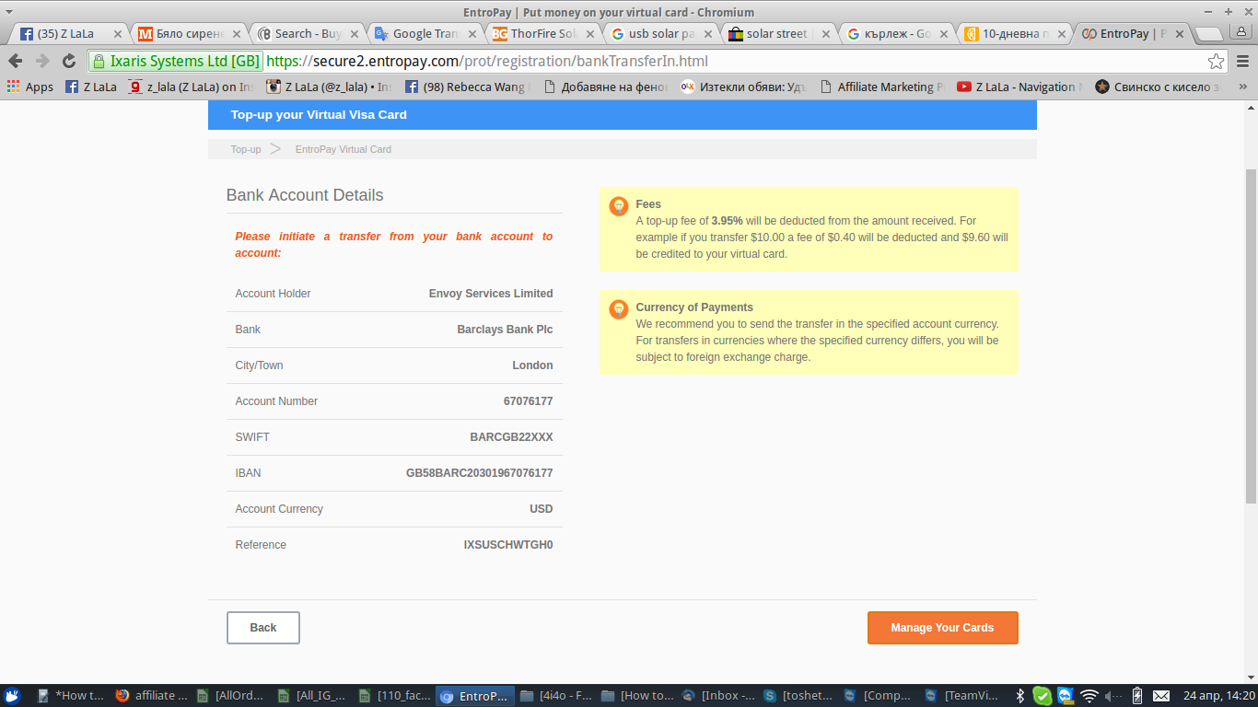This screenshot has width=1258, height=707.
Task: Click the EntroPay Virtual Card breadcrumb
Action: tap(344, 149)
